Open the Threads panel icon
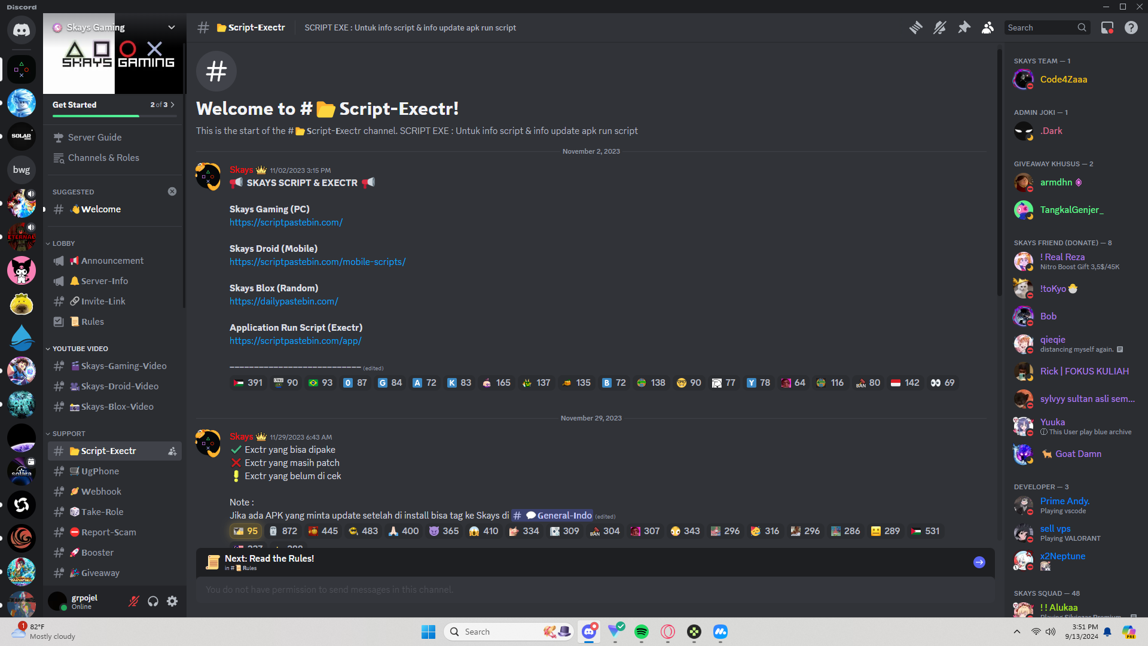The image size is (1148, 646). 915,28
